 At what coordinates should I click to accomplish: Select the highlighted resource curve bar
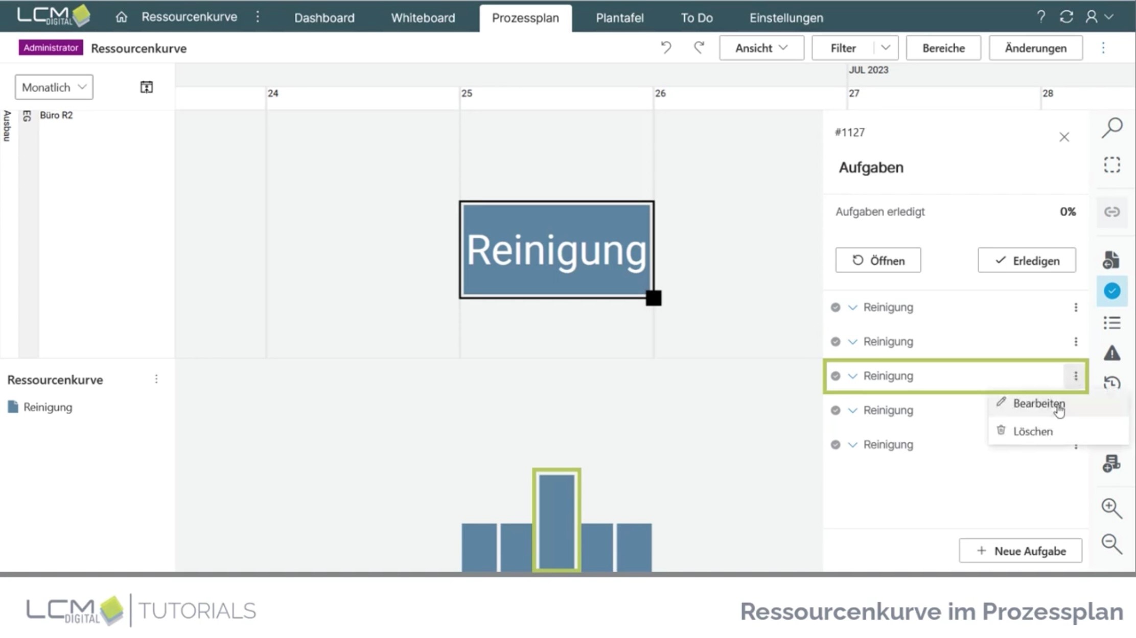[557, 520]
